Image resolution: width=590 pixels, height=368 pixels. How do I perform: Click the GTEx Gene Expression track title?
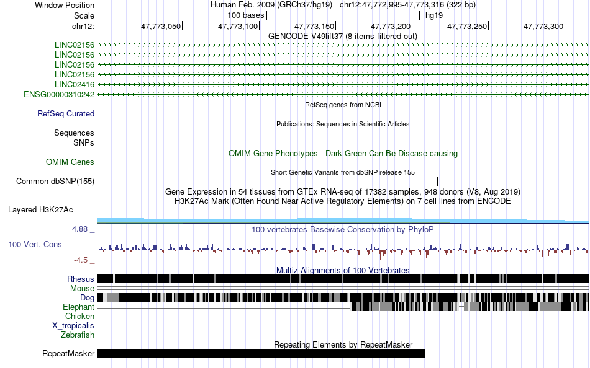tap(343, 192)
